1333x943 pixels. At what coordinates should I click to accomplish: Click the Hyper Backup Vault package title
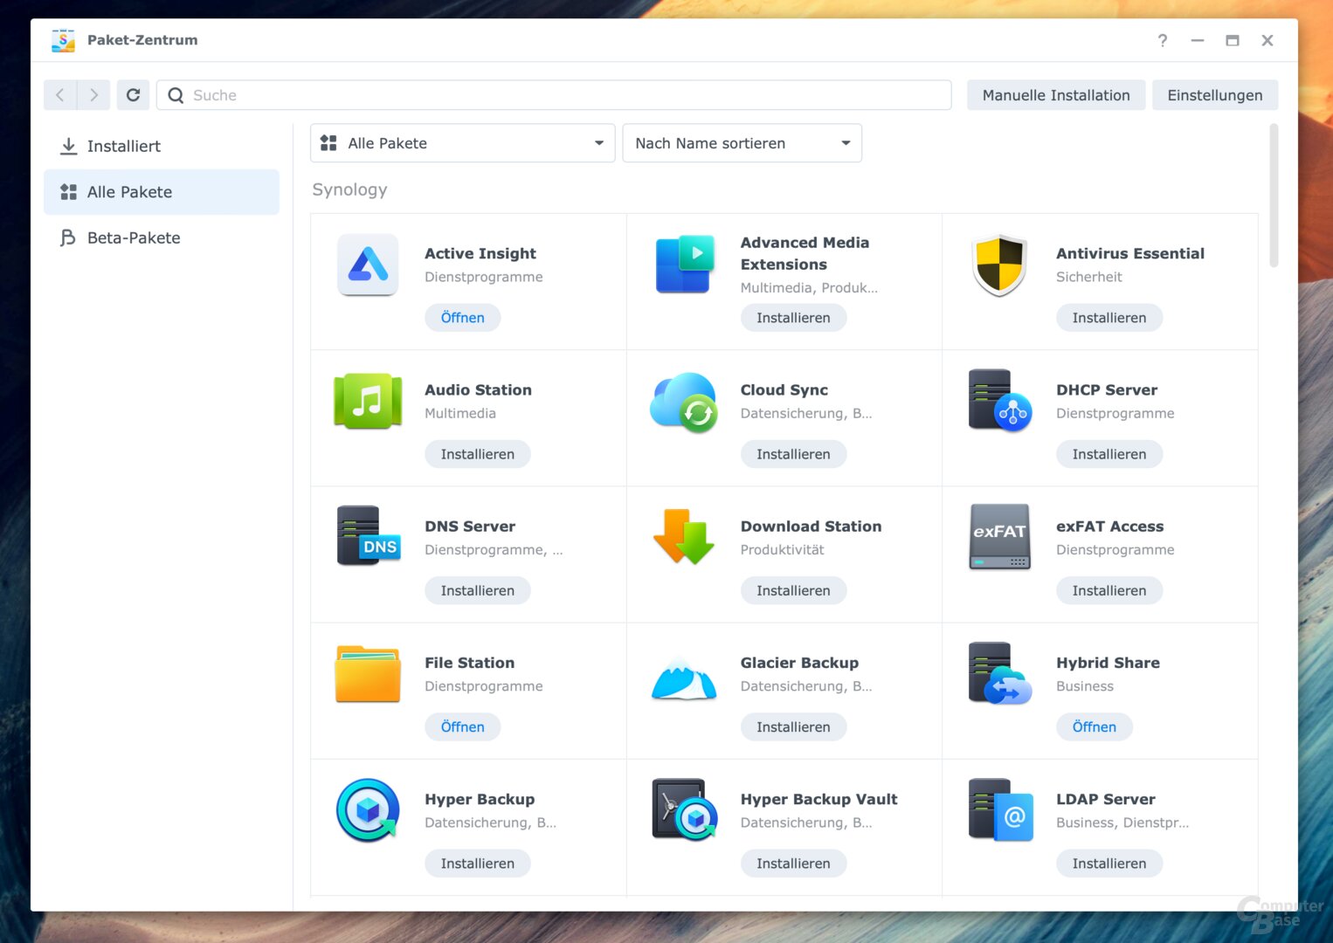[818, 799]
